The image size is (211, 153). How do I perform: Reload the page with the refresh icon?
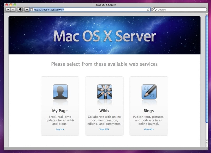(148, 9)
